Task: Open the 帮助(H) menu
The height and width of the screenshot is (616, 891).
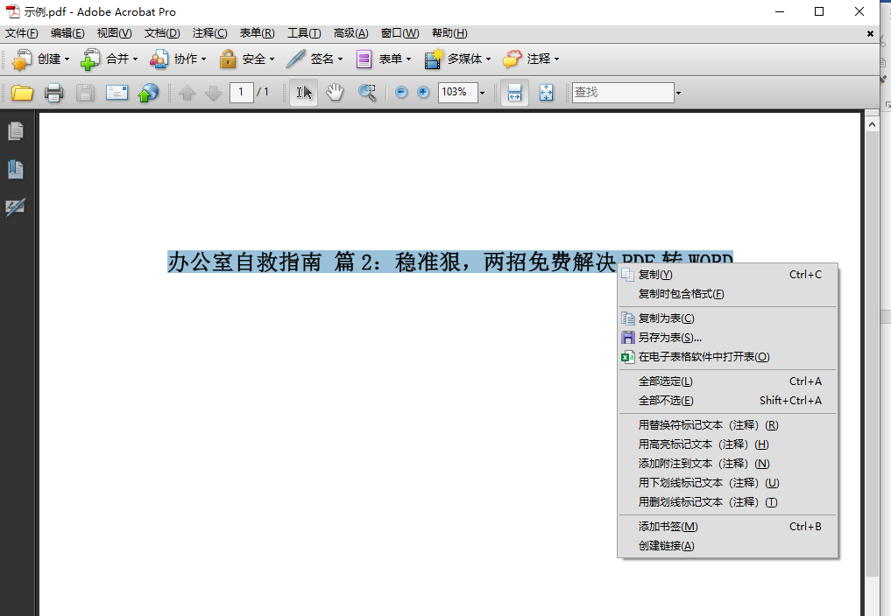Action: [449, 33]
